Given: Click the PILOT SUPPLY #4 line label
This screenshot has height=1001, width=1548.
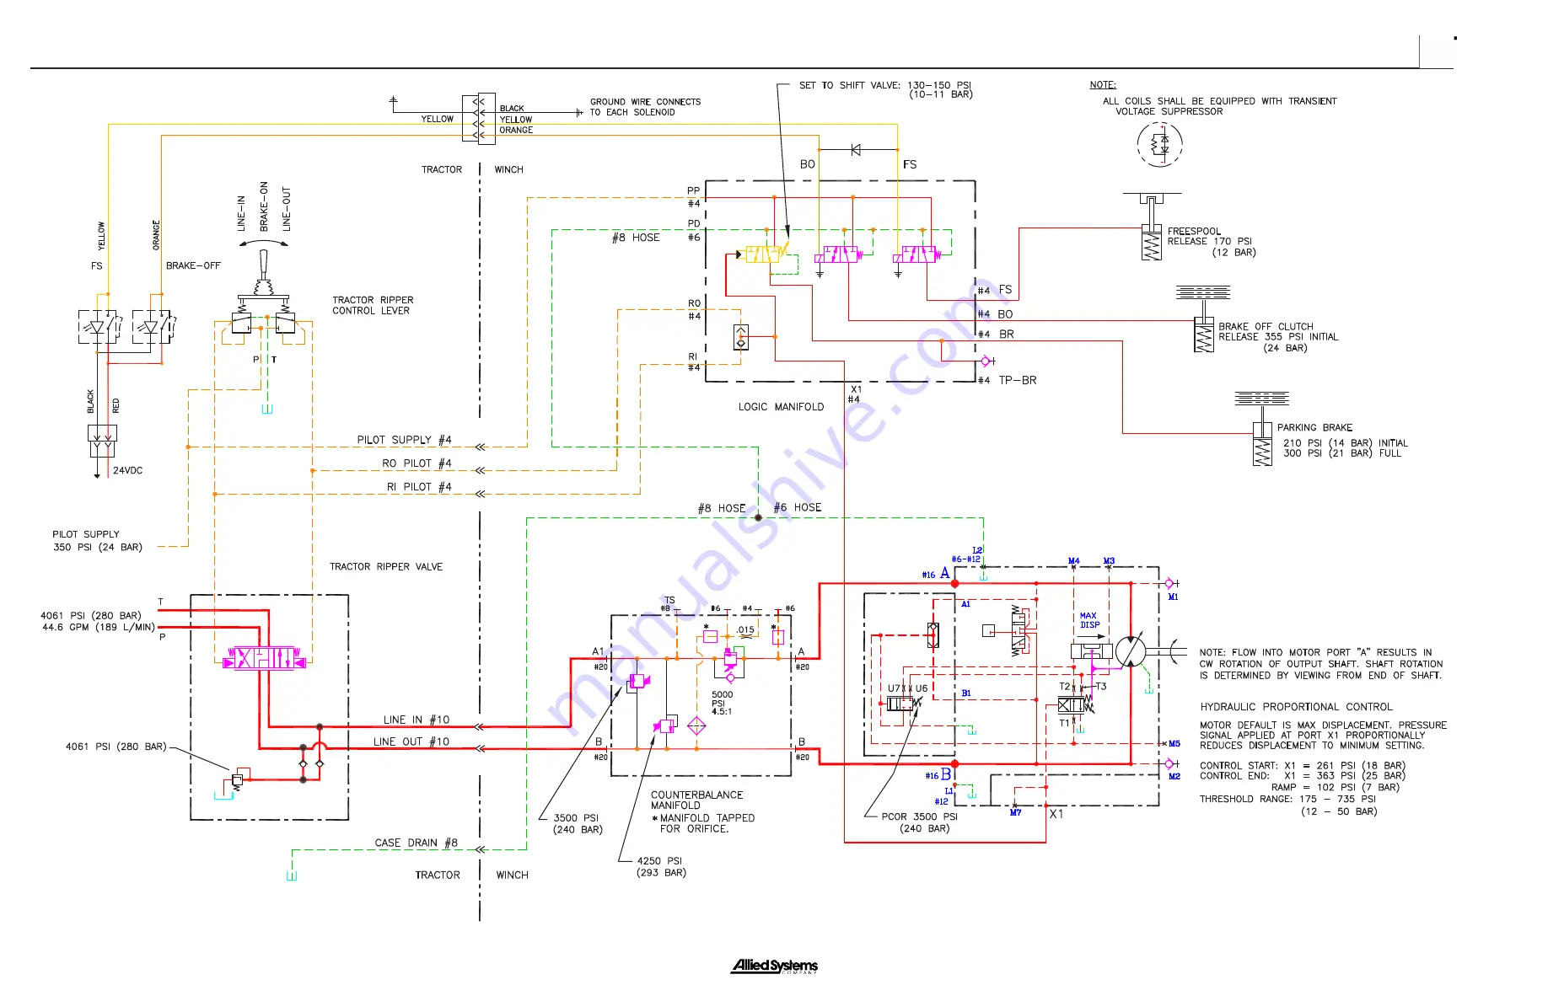Looking at the screenshot, I should [405, 440].
